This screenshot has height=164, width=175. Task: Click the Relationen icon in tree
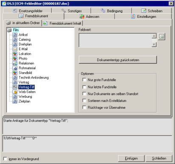[x=15, y=63]
